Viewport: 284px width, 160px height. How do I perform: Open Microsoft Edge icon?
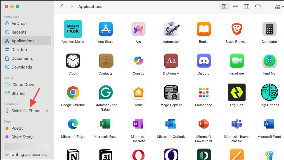click(73, 124)
